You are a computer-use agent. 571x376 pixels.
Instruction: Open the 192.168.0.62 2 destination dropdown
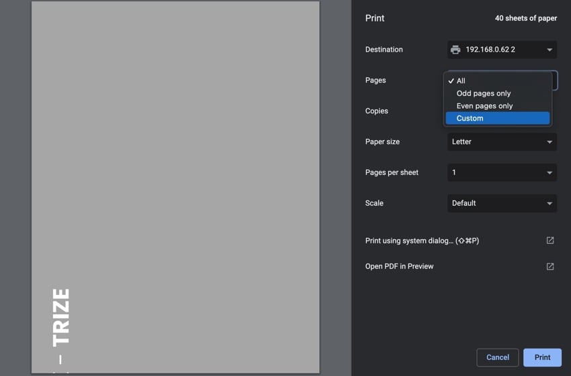click(501, 50)
